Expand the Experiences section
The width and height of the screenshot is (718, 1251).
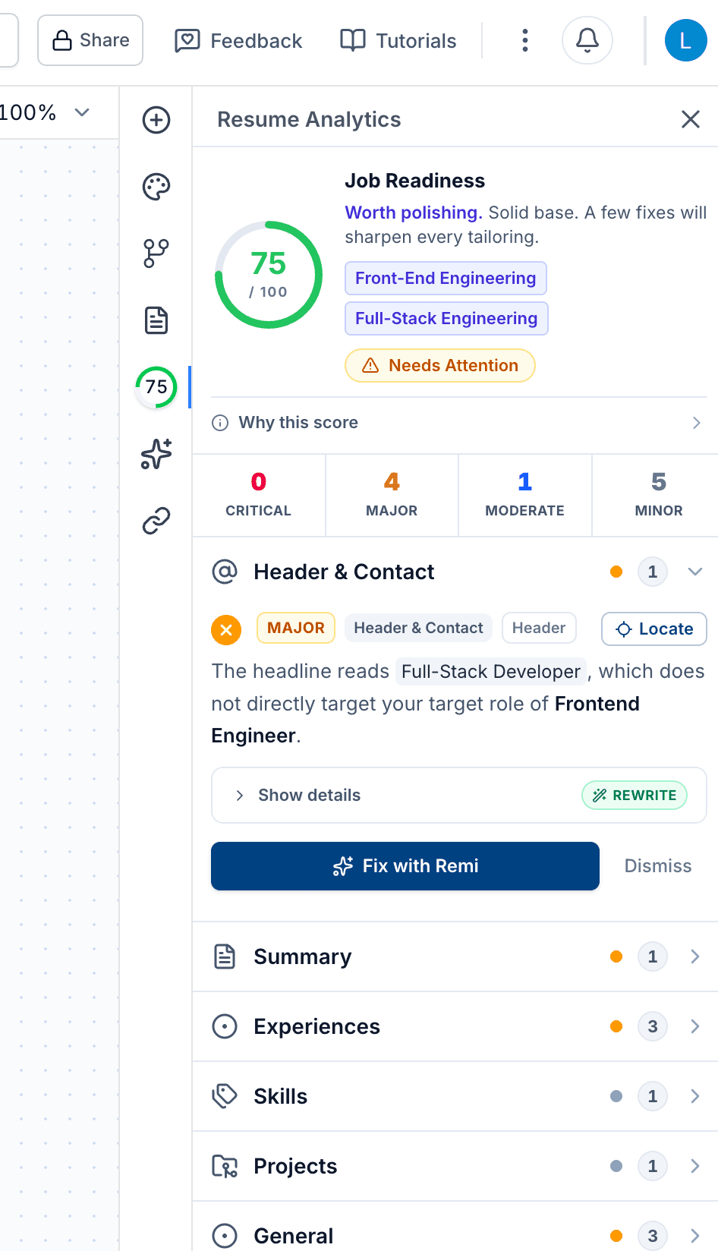pyautogui.click(x=455, y=1026)
